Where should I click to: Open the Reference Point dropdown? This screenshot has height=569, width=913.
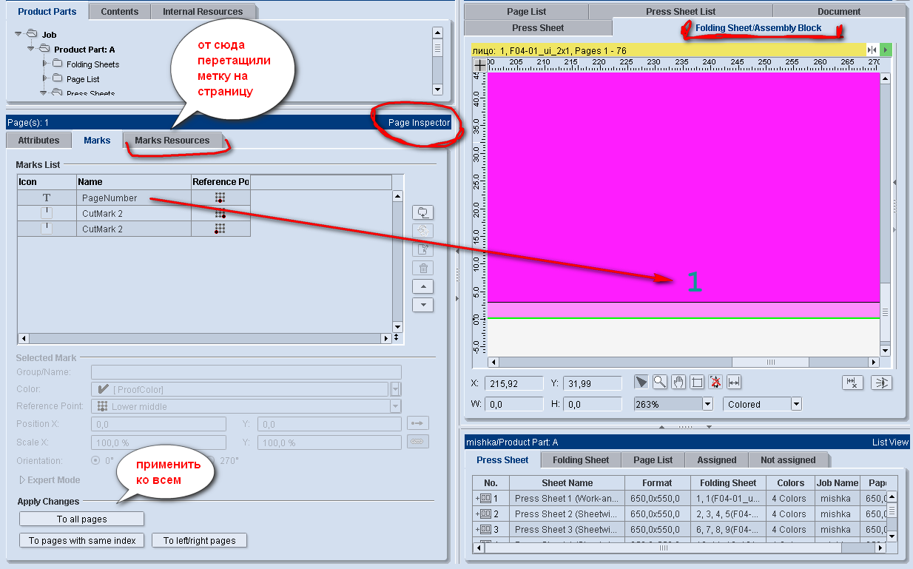click(396, 406)
